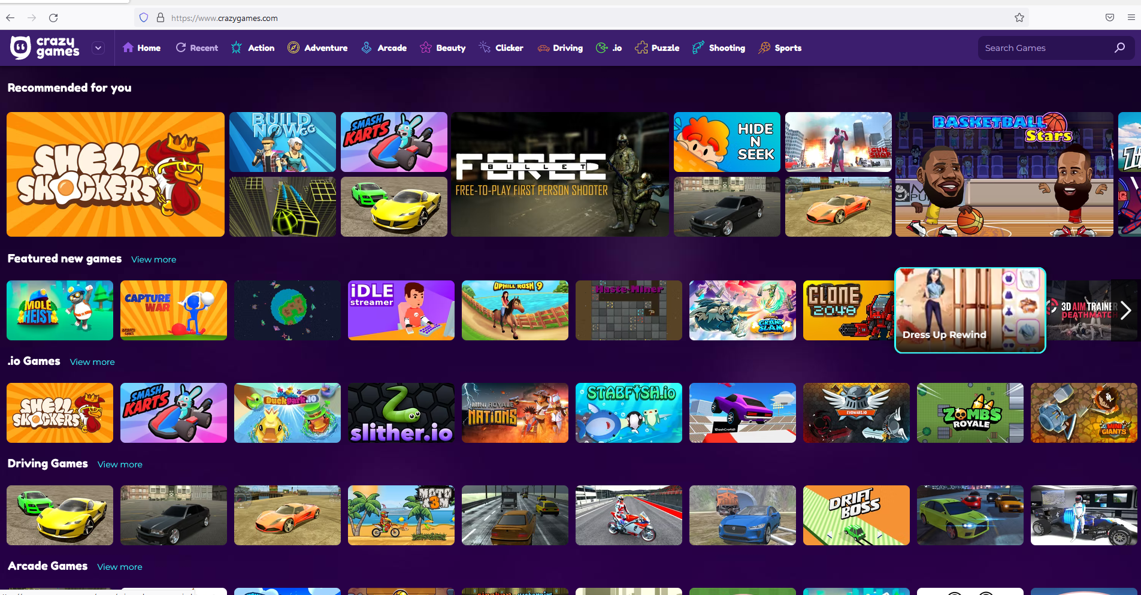
Task: Open the EvoWars.io game thumbnail
Action: click(x=856, y=413)
